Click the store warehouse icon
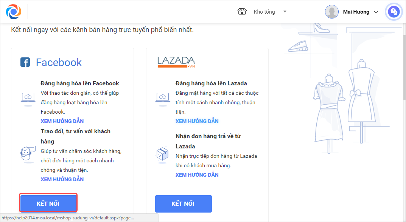The width and height of the screenshot is (406, 222). [x=242, y=12]
